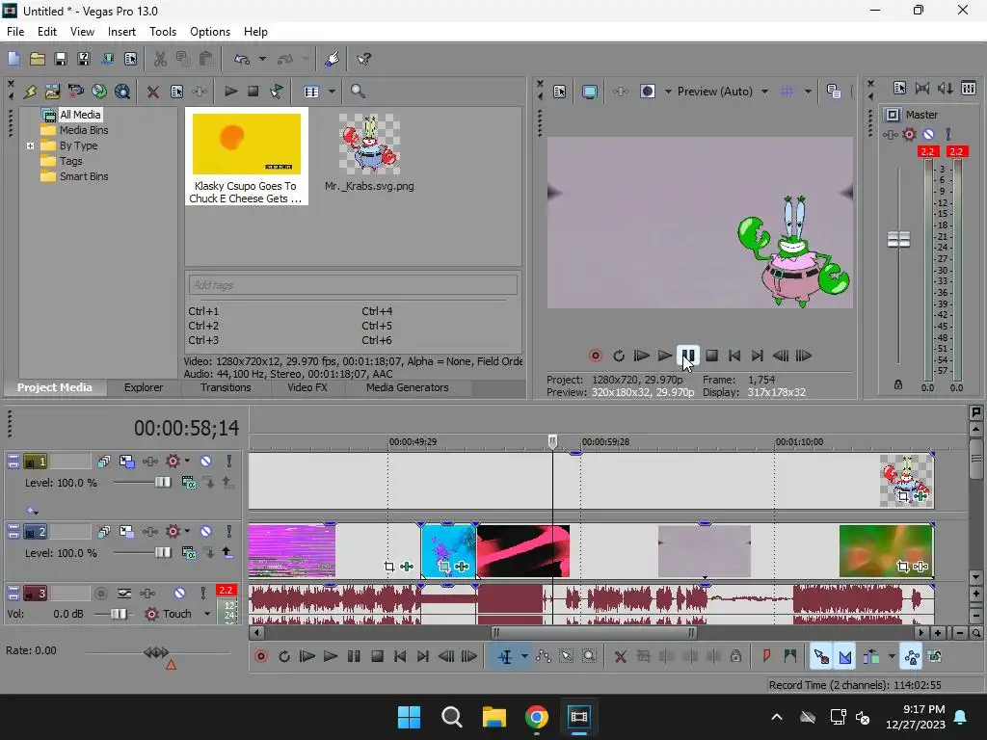Image resolution: width=987 pixels, height=740 pixels.
Task: Open the Views dropdown arrow in Project Media
Action: click(332, 92)
